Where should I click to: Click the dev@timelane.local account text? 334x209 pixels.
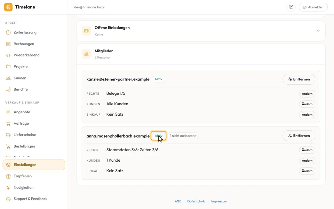(x=89, y=7)
